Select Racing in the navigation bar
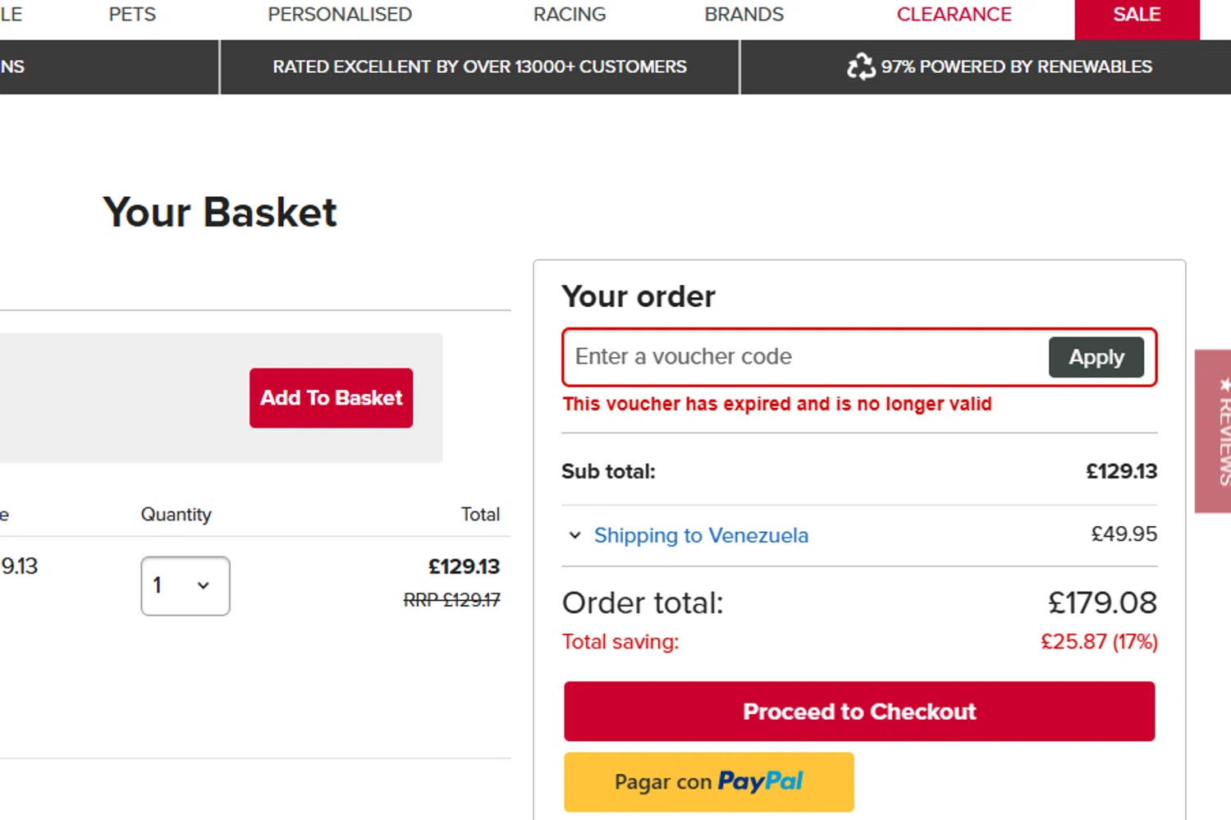 coord(570,15)
